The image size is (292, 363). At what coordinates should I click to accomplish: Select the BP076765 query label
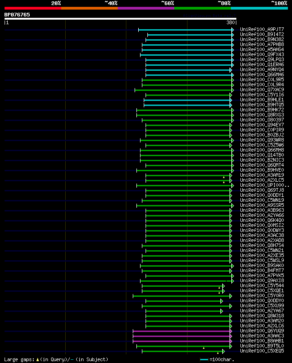point(17,15)
